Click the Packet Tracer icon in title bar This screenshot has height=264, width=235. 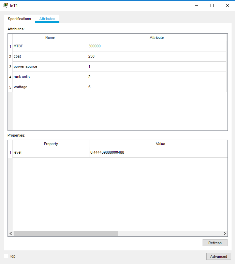click(5, 5)
